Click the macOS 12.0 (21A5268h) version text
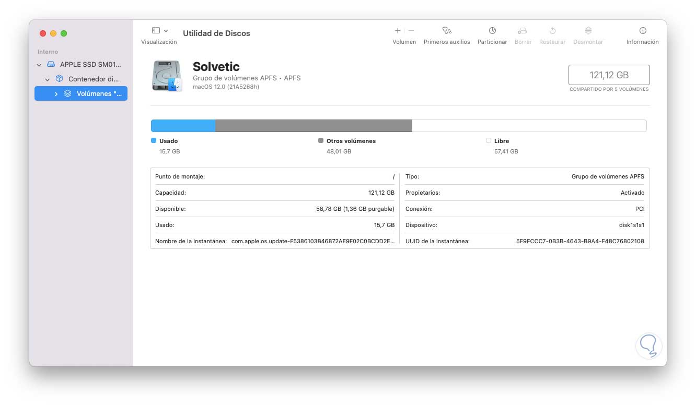 pyautogui.click(x=226, y=87)
